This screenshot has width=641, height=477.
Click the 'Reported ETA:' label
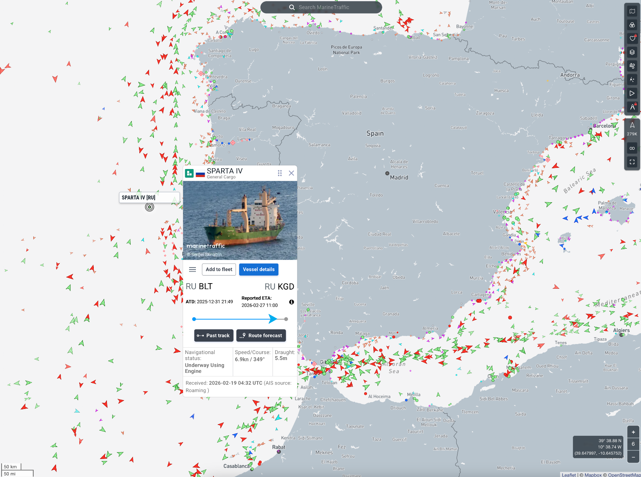tap(256, 298)
